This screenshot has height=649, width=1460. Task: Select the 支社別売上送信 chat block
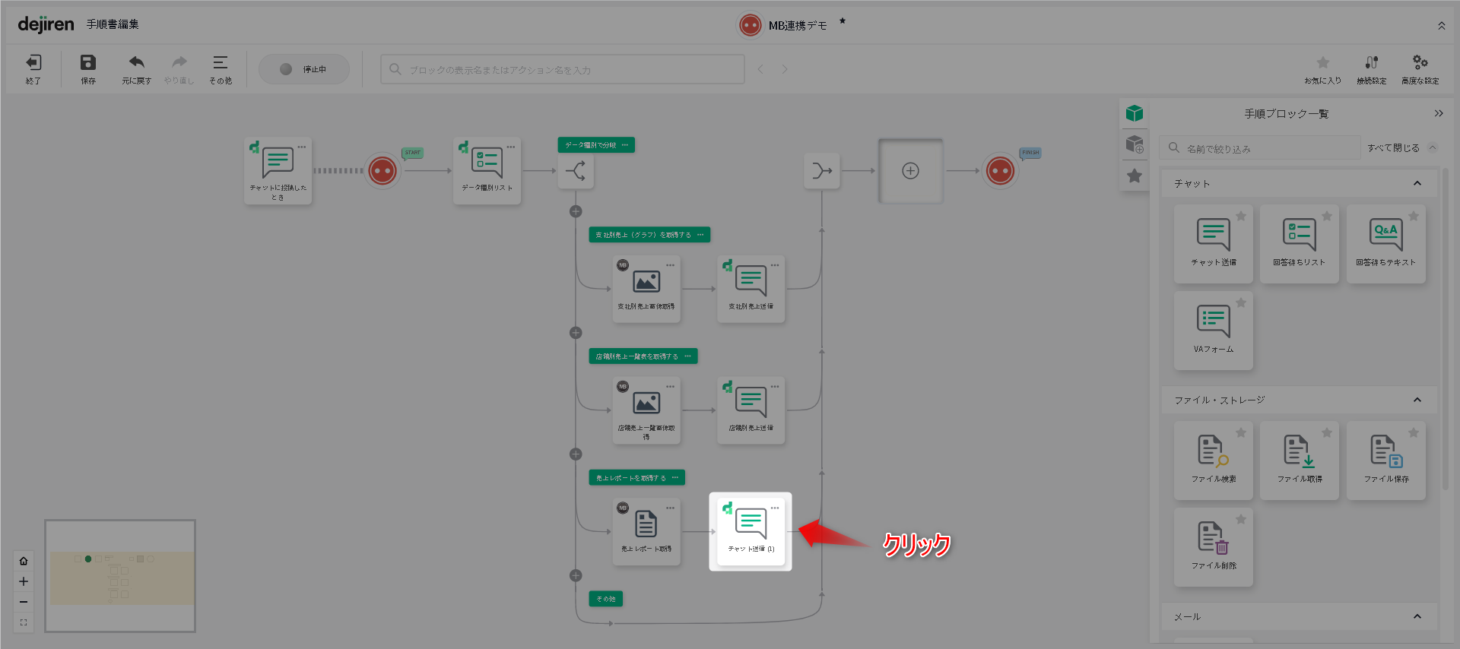(x=751, y=290)
